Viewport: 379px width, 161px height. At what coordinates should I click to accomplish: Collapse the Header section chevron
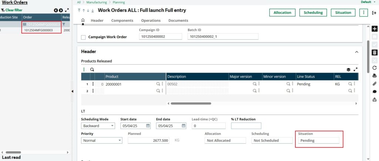(x=356, y=52)
